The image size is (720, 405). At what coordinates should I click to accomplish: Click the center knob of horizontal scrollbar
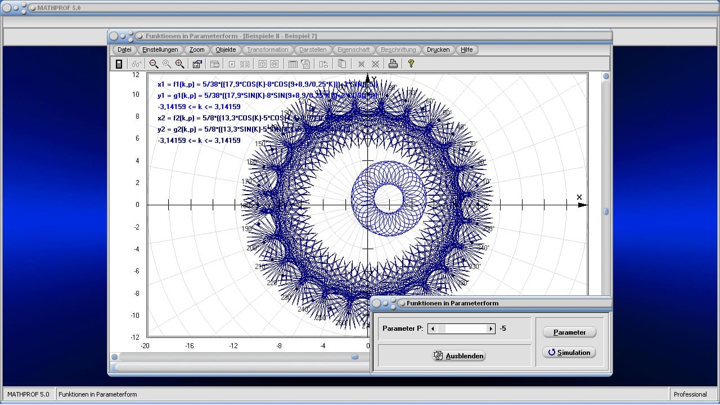click(355, 357)
